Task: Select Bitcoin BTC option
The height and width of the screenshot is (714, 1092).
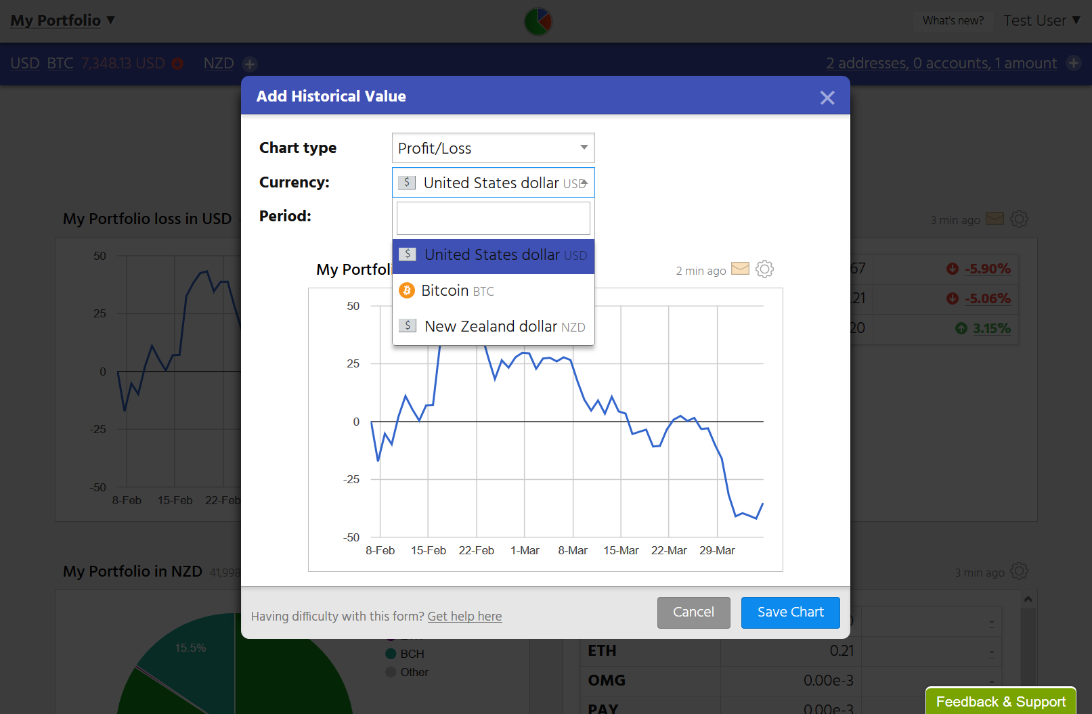Action: [x=493, y=291]
